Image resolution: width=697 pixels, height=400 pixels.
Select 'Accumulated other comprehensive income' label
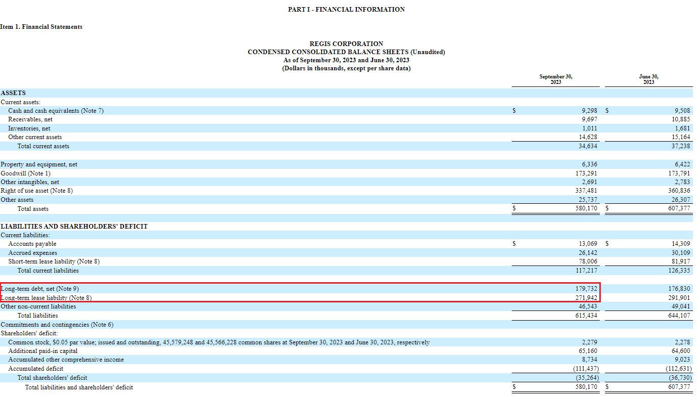pos(66,360)
